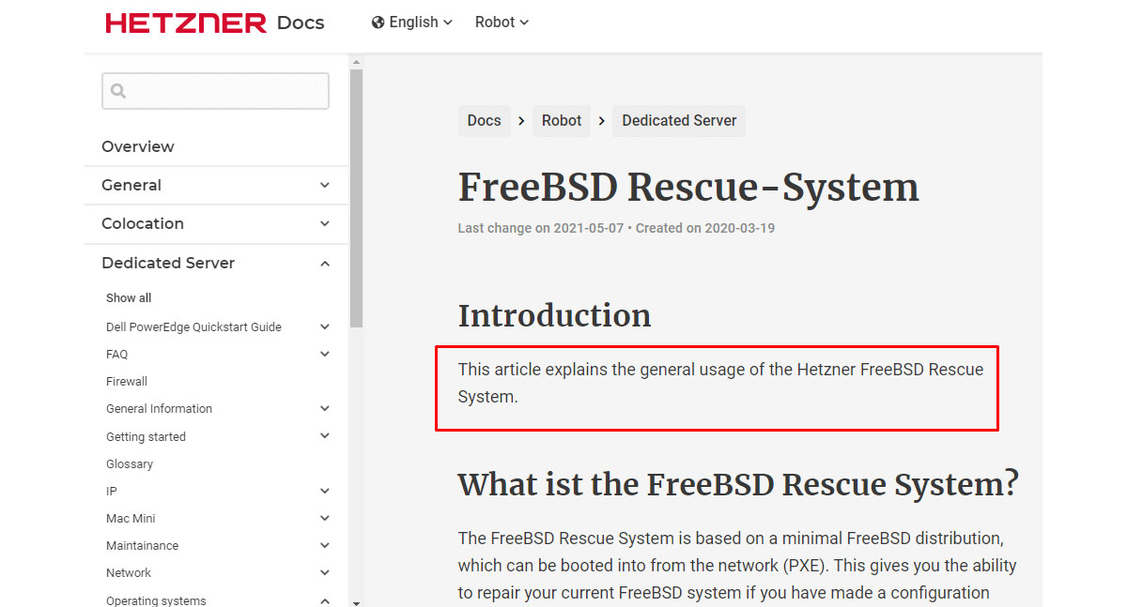
Task: Expand the FAQ sidebar item chevron
Action: point(325,355)
